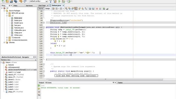Click Start Macro Recording red icon
Screen dimensions: 176x99
pos(97,9)
